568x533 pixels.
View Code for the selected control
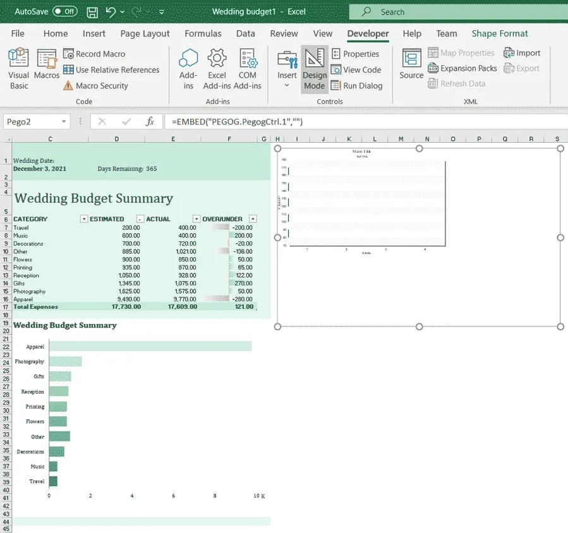(x=357, y=70)
